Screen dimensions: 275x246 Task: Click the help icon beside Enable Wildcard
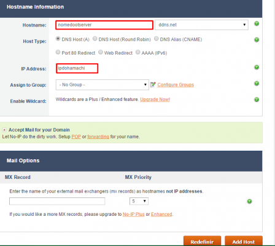pyautogui.click(x=257, y=100)
